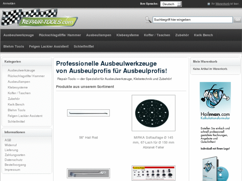Image resolution: width=242 pixels, height=181 pixels.
Task: Select Klebesysteme in Kategorien sidebar
Action: [18, 87]
